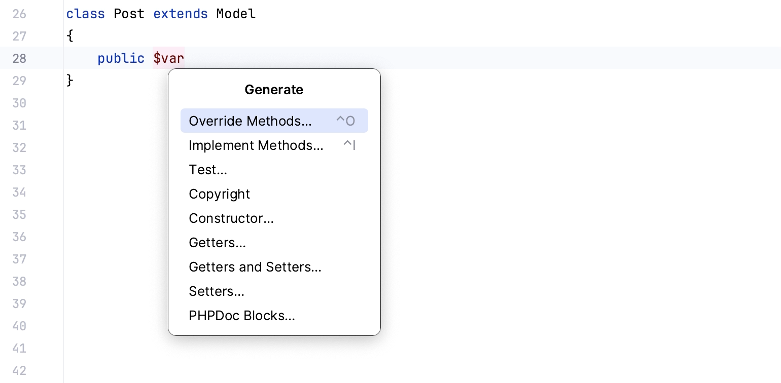The width and height of the screenshot is (781, 383).
Task: Click Test... to generate a test
Action: (x=208, y=170)
